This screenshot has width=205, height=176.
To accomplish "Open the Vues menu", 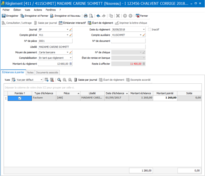I will 27,10.
